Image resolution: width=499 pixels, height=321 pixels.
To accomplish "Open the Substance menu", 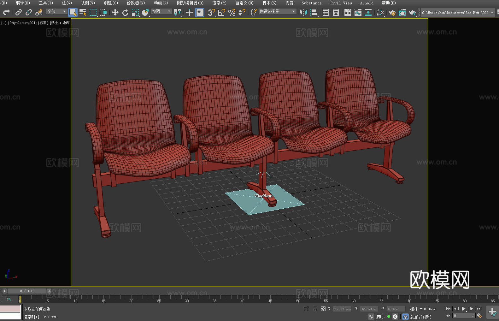I will coord(312,3).
